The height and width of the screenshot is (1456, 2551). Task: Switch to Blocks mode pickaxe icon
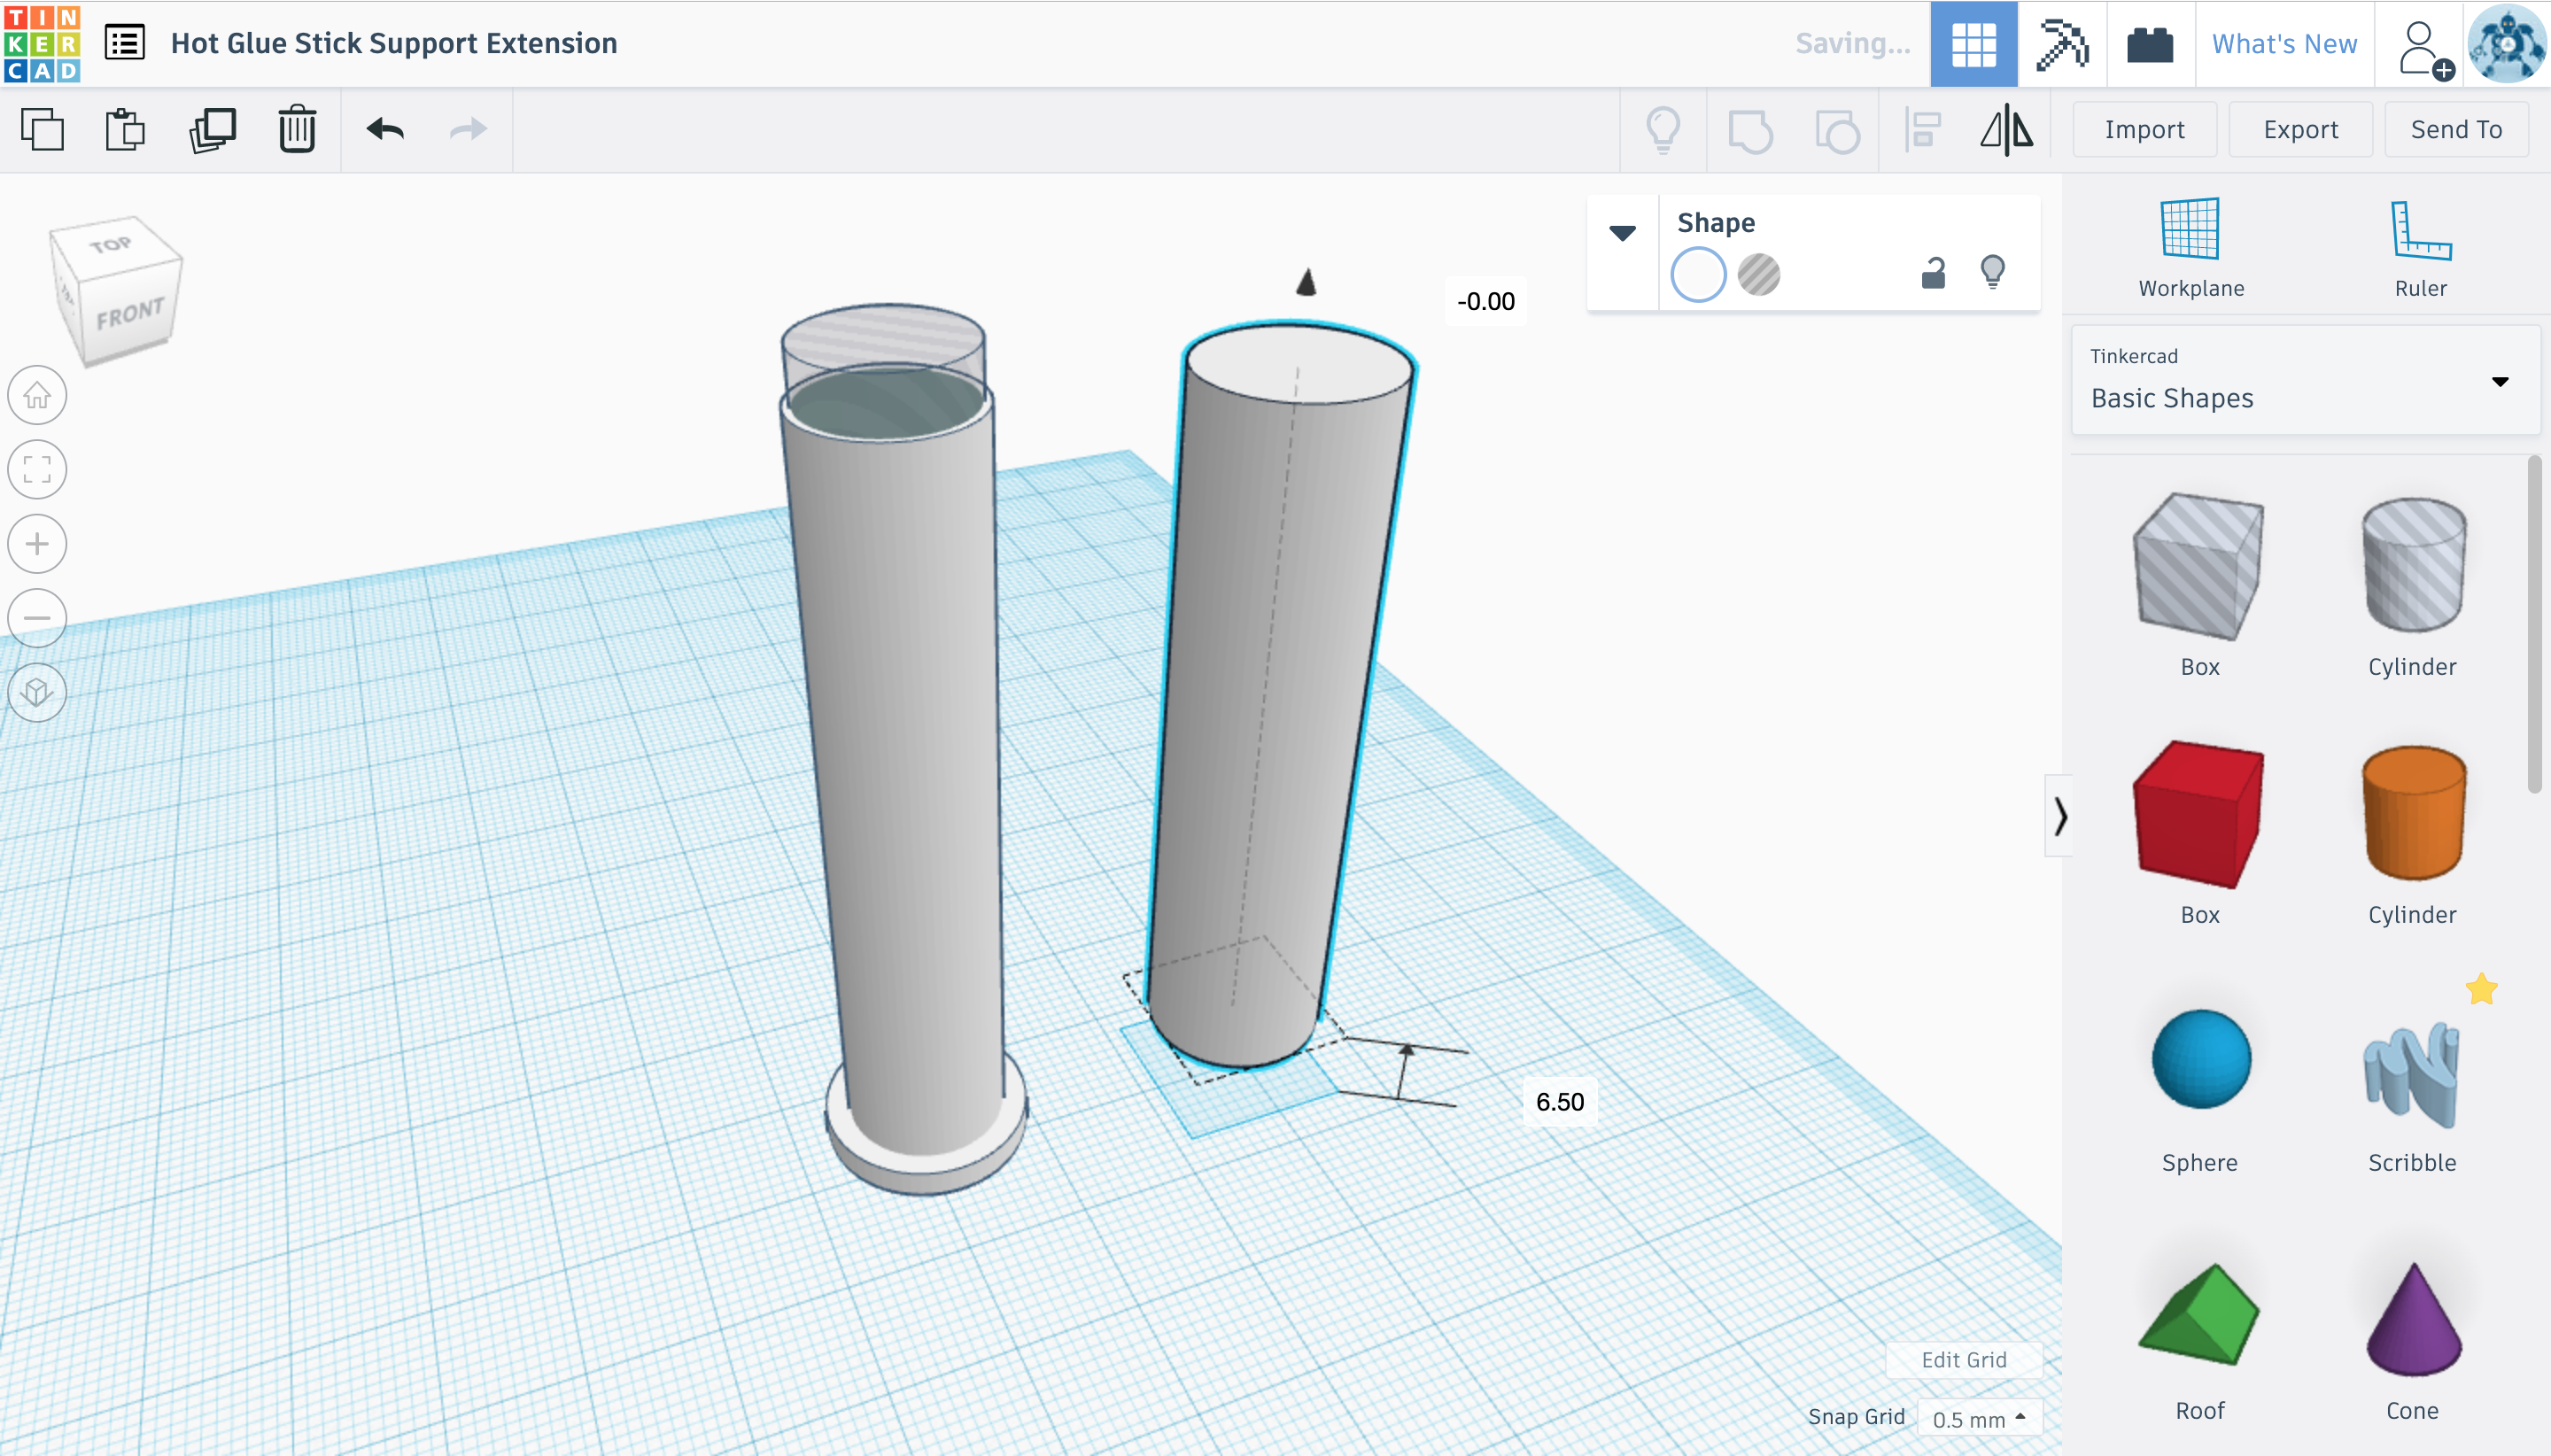(x=2062, y=45)
